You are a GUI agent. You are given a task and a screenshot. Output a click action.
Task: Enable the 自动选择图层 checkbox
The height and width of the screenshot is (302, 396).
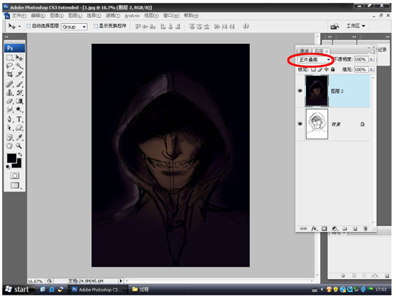29,26
